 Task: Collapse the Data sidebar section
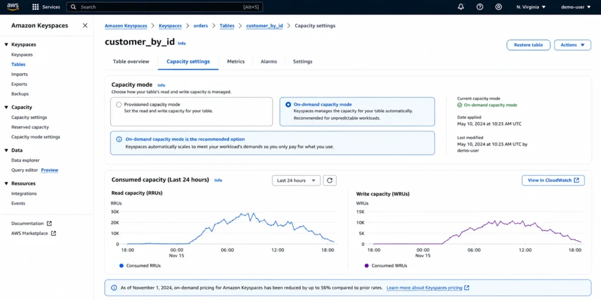(6, 151)
